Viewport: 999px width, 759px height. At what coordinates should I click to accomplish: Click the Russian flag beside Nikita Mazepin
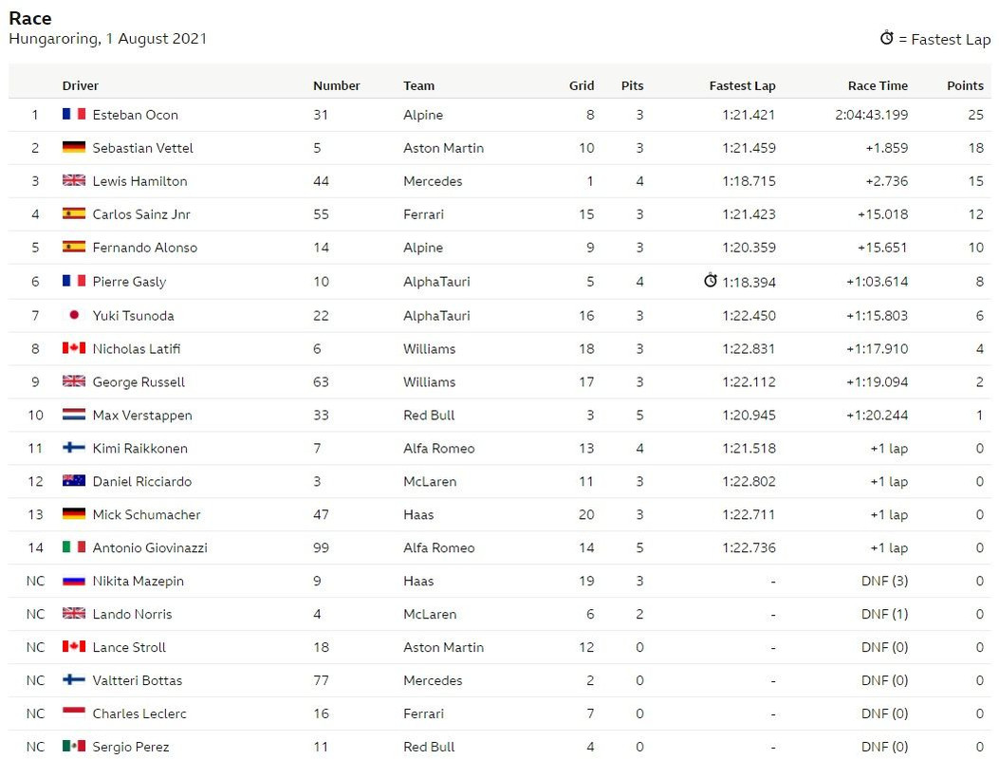74,581
